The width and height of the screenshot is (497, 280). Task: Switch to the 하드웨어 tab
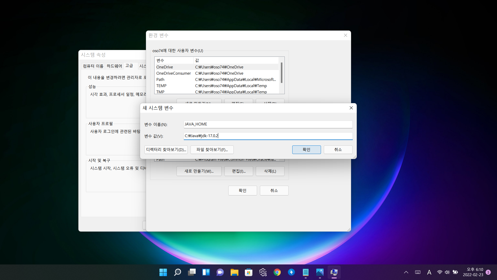(x=114, y=66)
